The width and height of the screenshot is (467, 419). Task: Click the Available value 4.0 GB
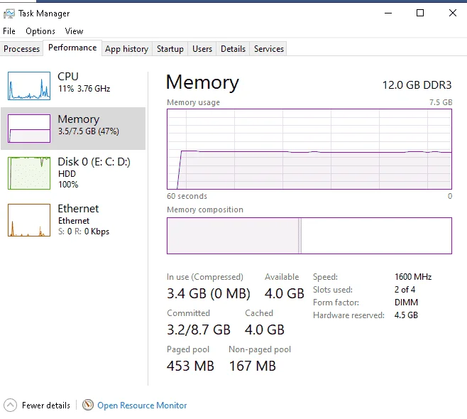[x=285, y=293]
